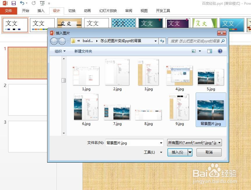Open the 视图 tab
The height and width of the screenshot is (190, 251).
click(144, 11)
